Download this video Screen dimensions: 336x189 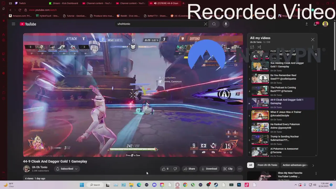point(209,169)
